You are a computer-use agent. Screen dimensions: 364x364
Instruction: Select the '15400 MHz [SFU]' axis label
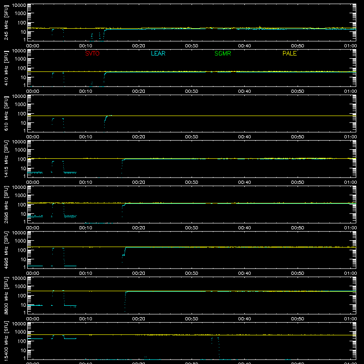tap(6, 341)
